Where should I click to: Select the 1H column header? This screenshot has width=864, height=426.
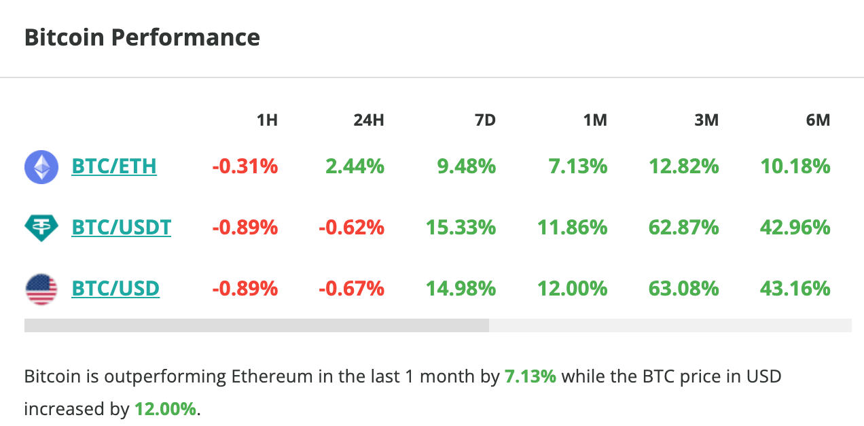[268, 120]
